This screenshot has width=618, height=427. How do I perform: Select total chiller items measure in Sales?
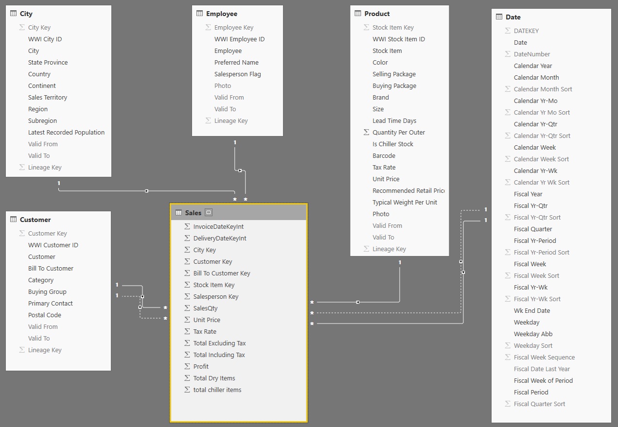217,390
